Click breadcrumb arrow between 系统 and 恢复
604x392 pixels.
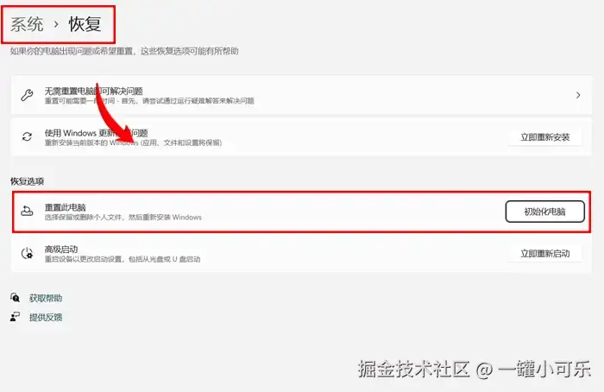(x=56, y=24)
